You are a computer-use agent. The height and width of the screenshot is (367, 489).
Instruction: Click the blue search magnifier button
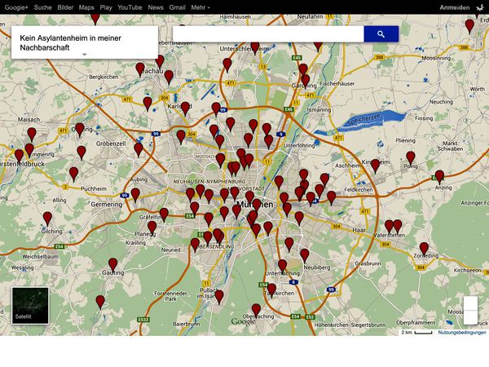pos(381,34)
